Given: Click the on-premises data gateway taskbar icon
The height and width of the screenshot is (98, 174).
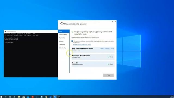Looking at the screenshot, I should (x=55, y=97).
